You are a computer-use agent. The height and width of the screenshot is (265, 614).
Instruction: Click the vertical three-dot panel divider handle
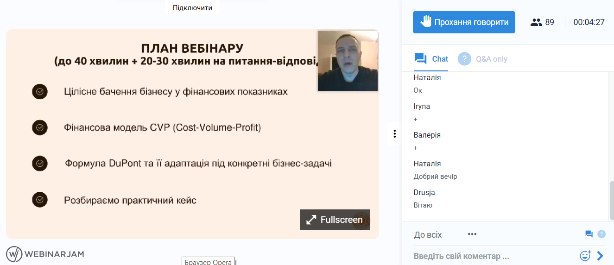tap(394, 134)
